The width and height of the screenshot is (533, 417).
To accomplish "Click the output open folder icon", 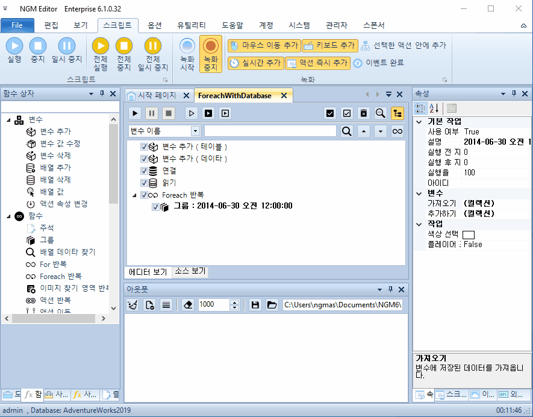I will 272,305.
